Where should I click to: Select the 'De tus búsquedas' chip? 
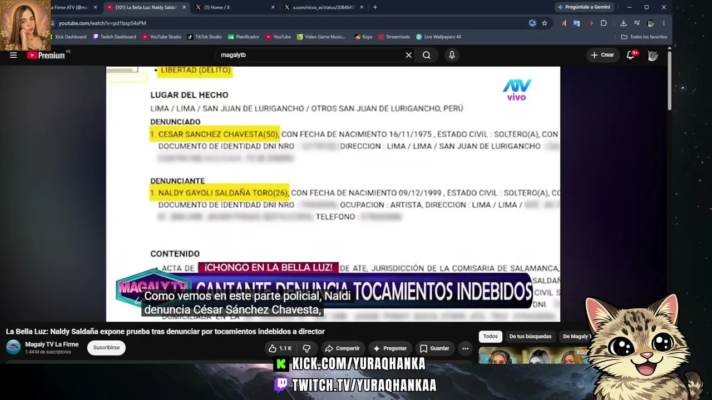pos(530,336)
